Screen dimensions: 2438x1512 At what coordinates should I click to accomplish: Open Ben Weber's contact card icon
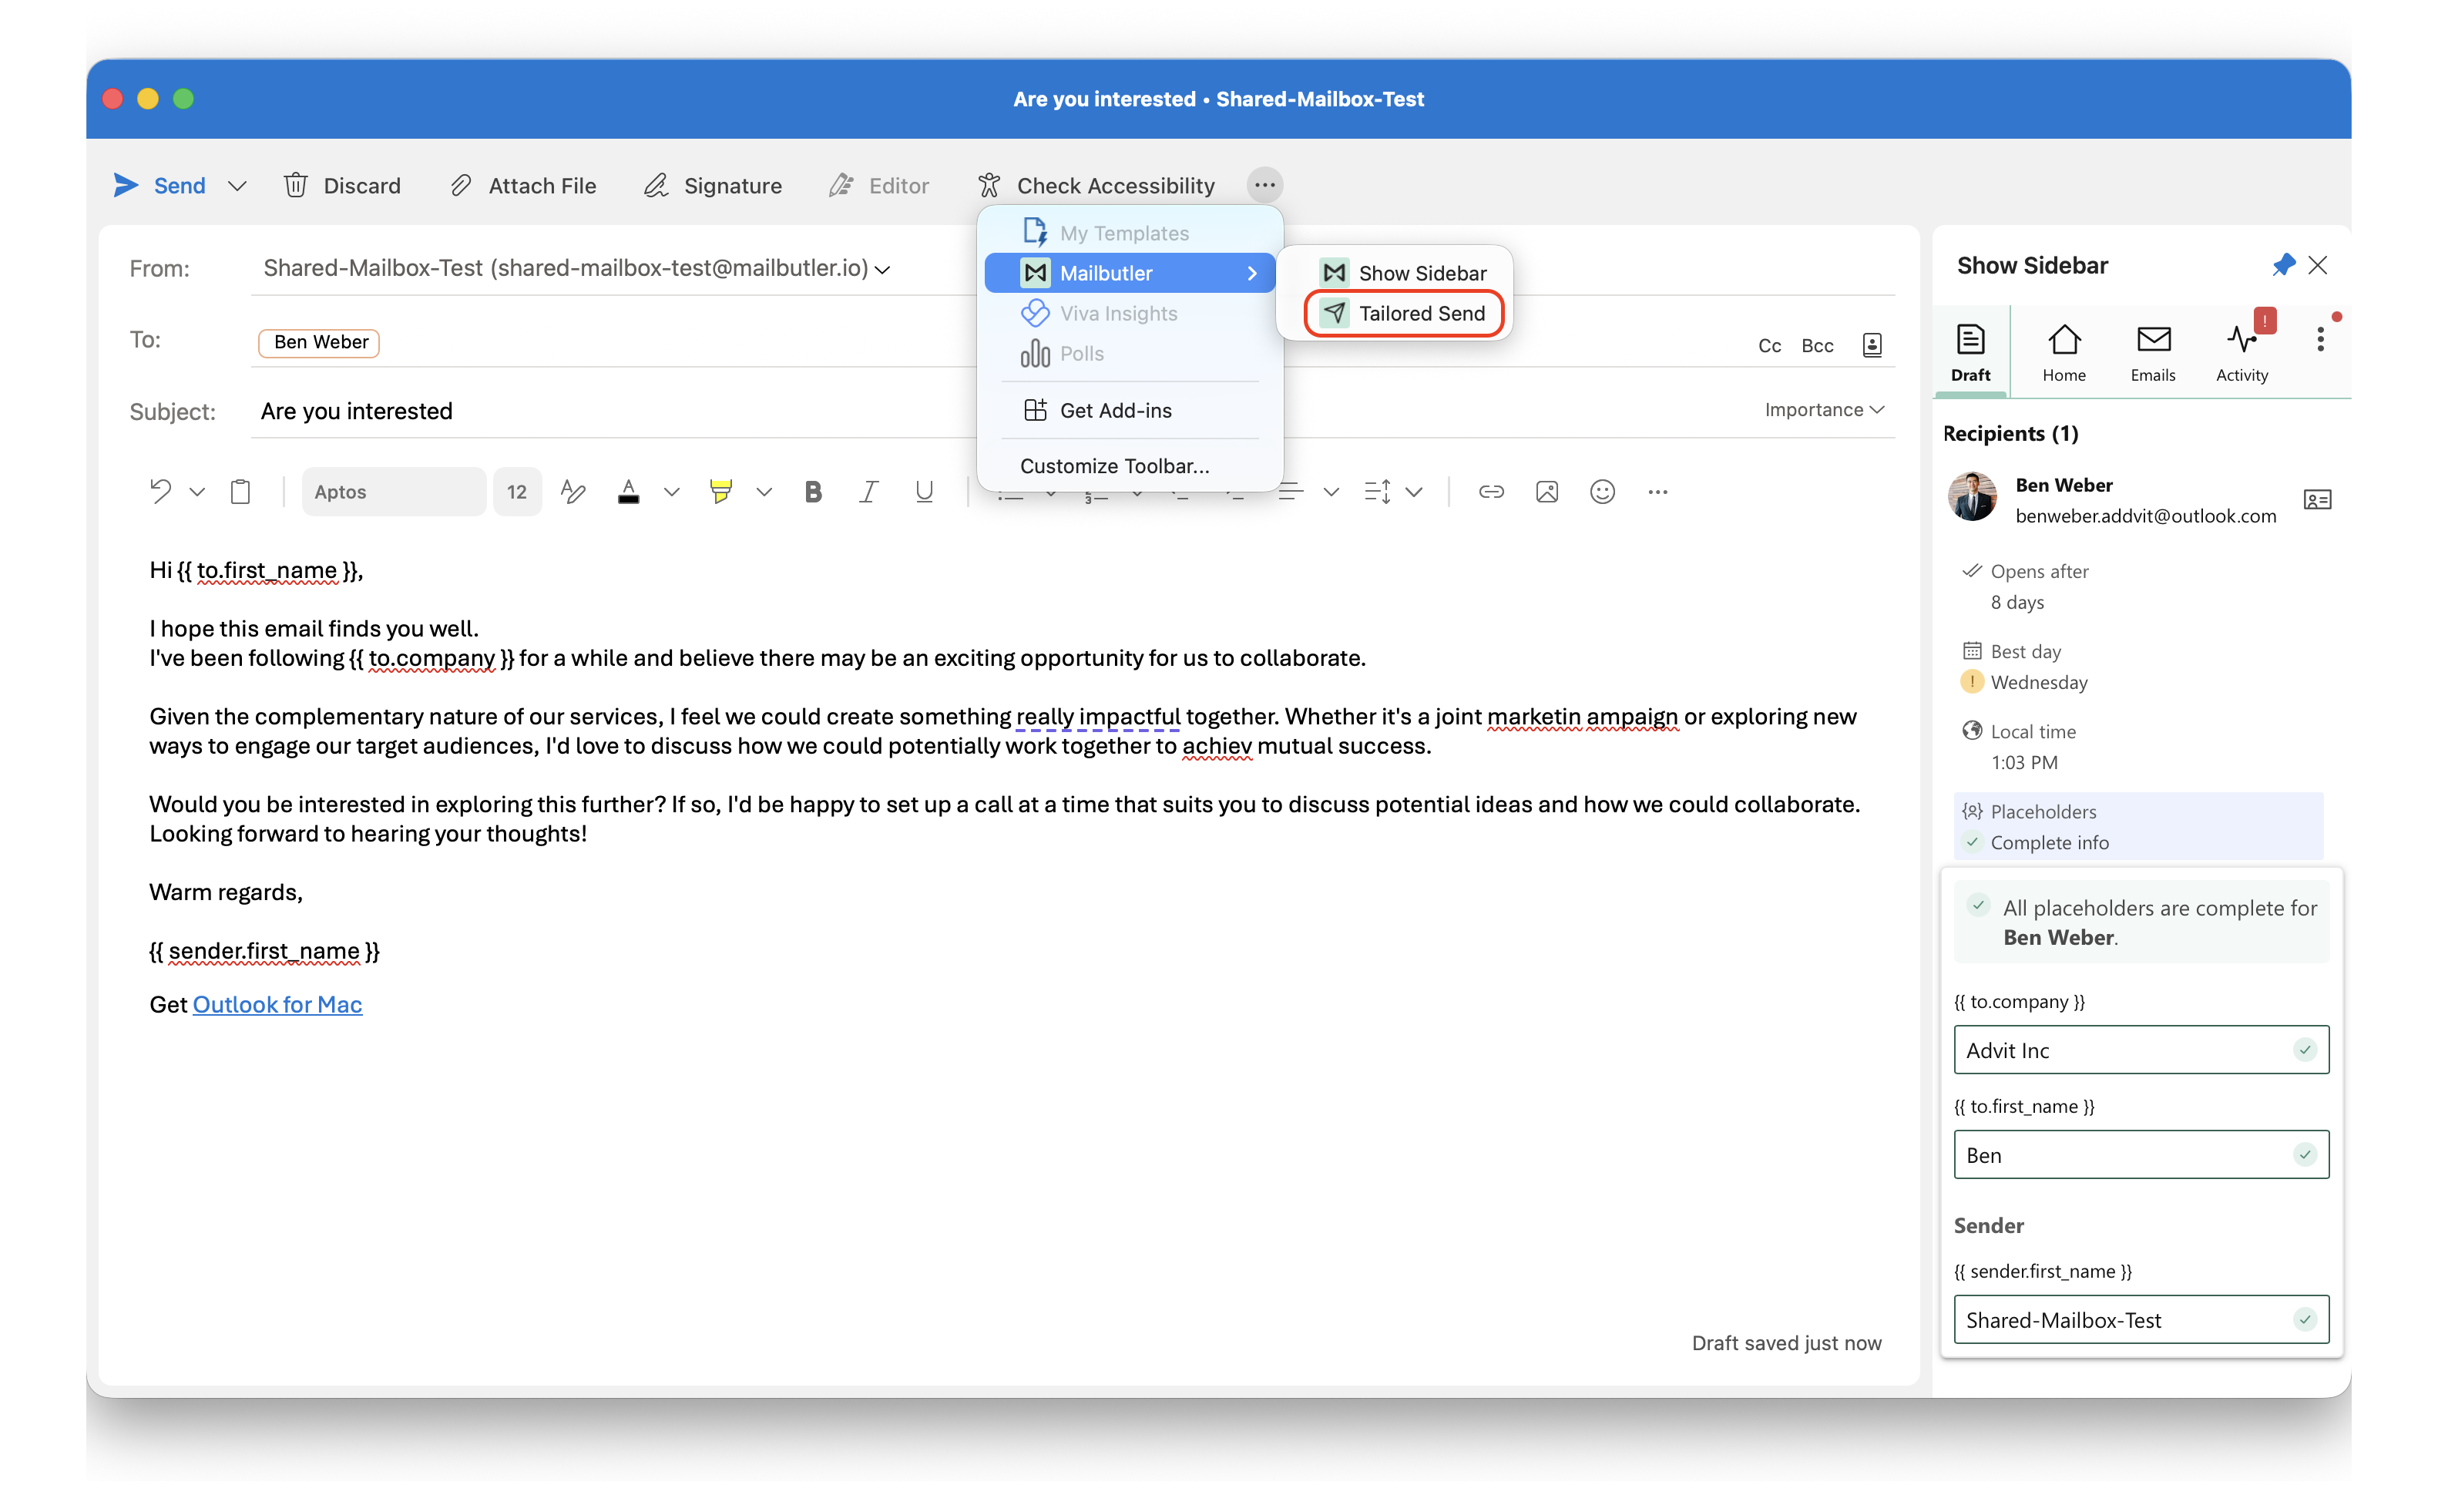coord(2317,499)
